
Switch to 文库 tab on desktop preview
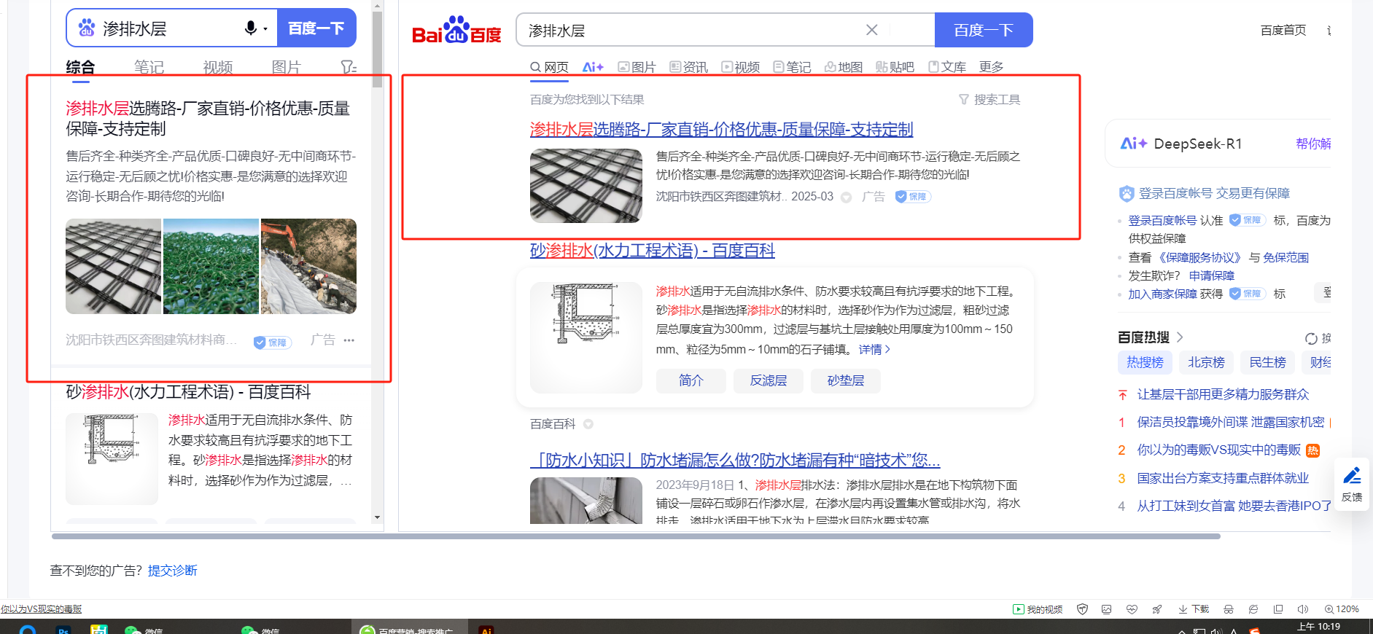947,67
